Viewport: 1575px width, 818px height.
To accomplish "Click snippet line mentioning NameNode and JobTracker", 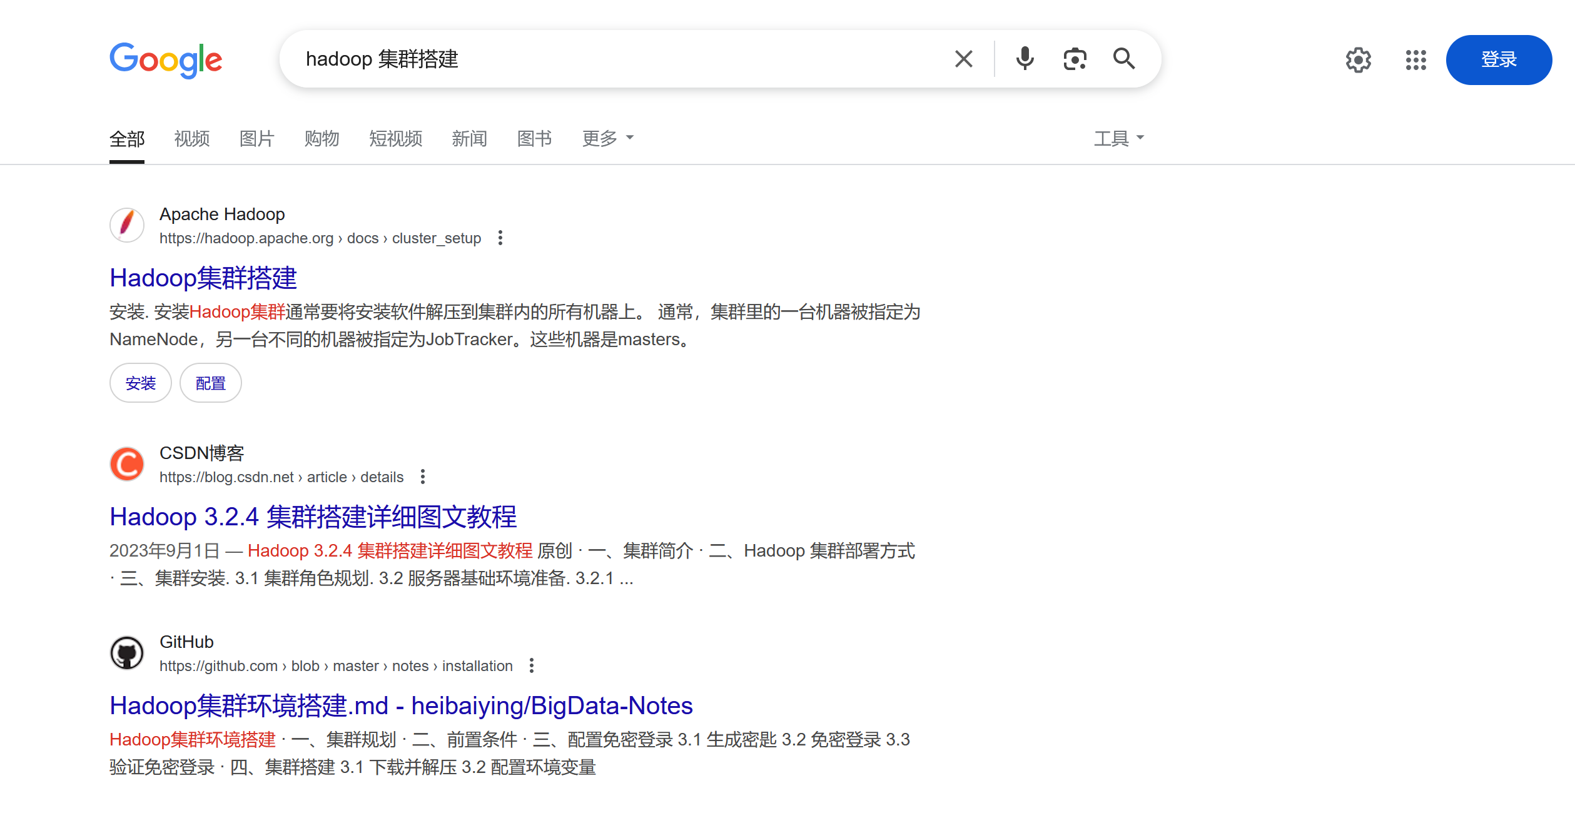I will click(x=402, y=340).
